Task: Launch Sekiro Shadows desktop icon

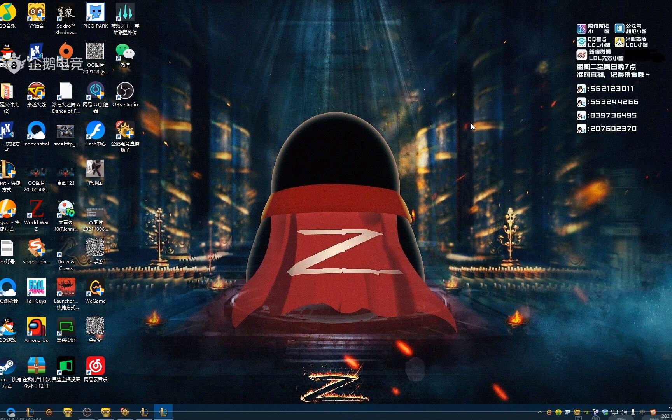Action: (66, 19)
